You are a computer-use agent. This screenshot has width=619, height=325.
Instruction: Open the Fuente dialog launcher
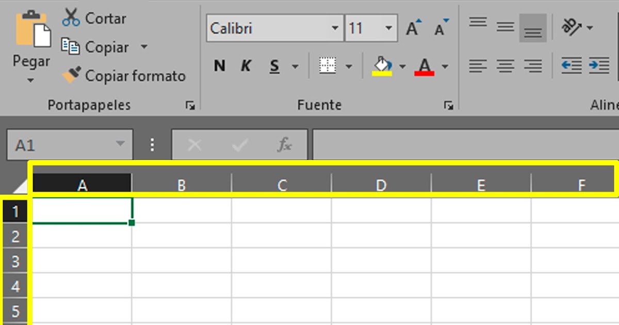pyautogui.click(x=448, y=105)
